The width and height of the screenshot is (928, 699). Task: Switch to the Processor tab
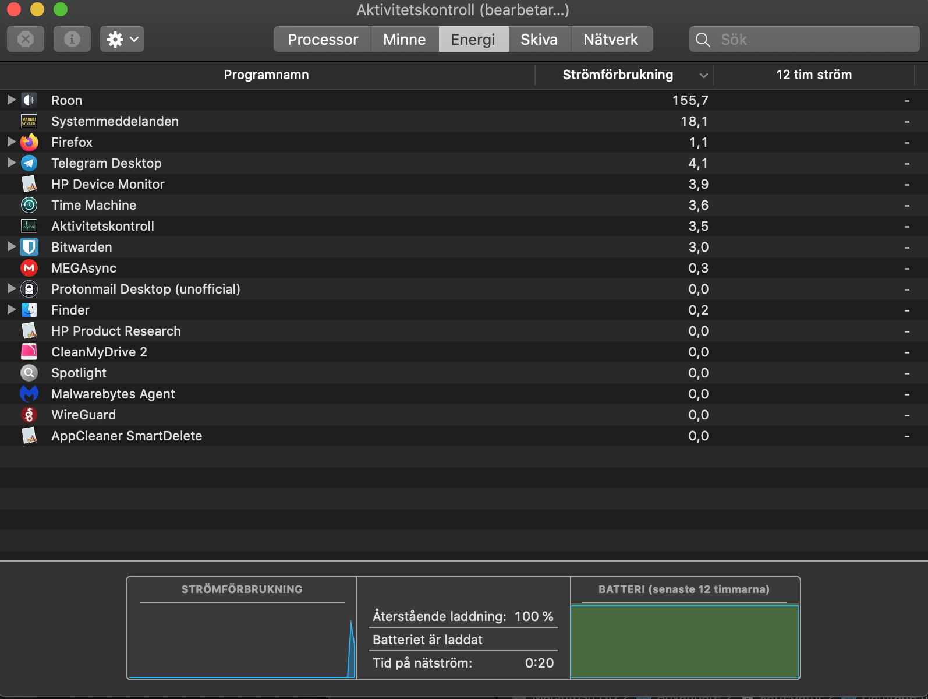point(323,39)
